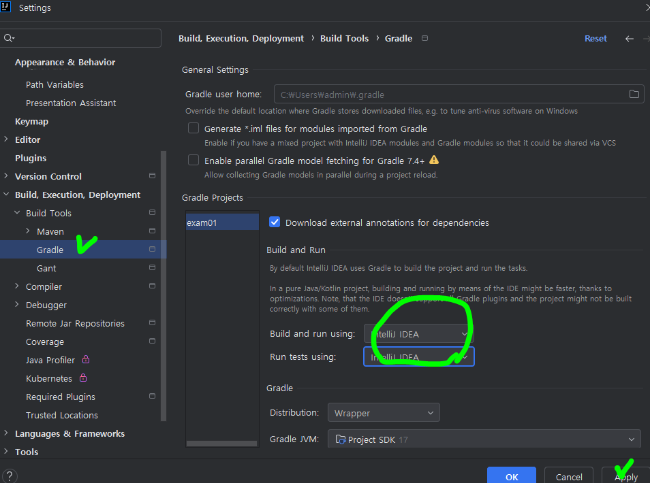This screenshot has height=483, width=650.
Task: Click the lock icon next to Kubernetes
Action: pyautogui.click(x=83, y=378)
